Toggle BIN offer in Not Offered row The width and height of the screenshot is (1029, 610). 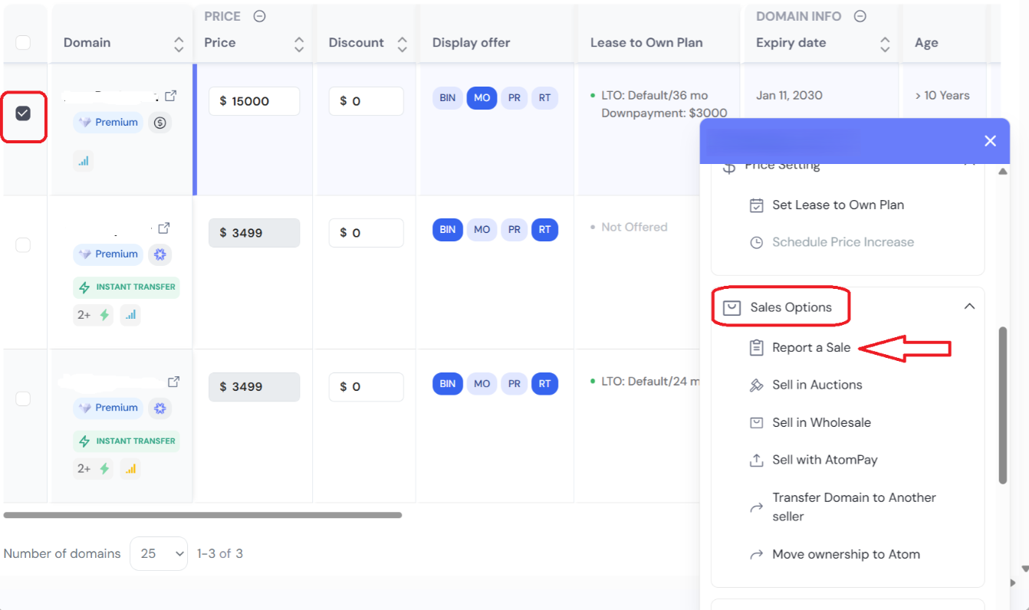[448, 229]
